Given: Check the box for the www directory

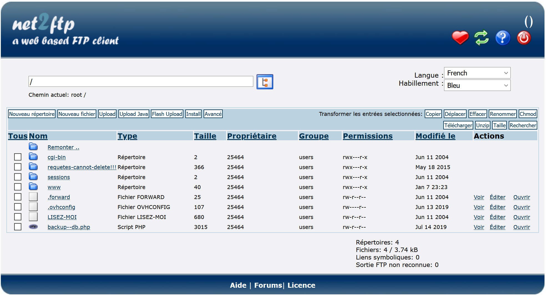Looking at the screenshot, I should (18, 187).
